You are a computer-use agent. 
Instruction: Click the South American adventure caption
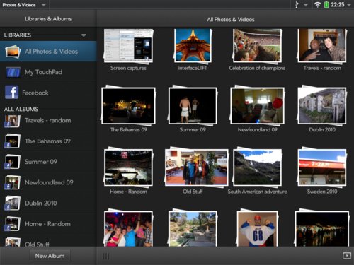click(257, 192)
